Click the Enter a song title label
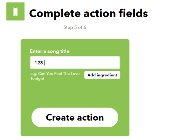 (49, 51)
